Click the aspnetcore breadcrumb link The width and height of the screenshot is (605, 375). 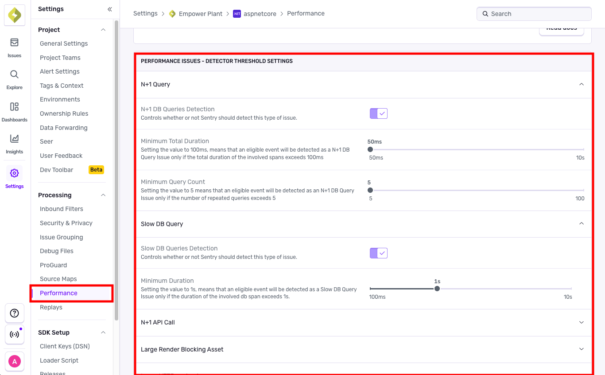(x=260, y=14)
